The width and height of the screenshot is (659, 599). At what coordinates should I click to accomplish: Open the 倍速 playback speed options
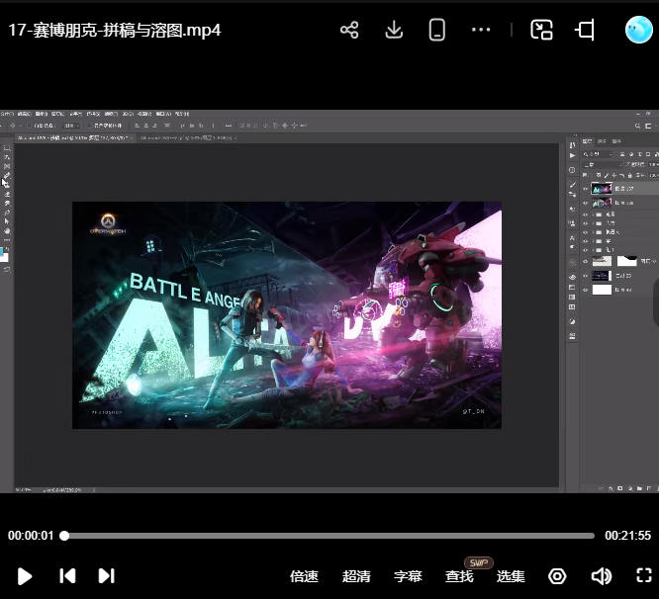(304, 576)
